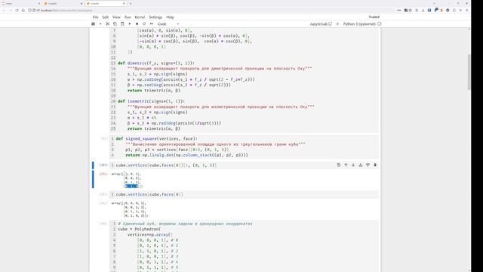Viewport: 483px width, 272px height.
Task: Click the page vertical scrollbar thumb
Action: click(469, 72)
